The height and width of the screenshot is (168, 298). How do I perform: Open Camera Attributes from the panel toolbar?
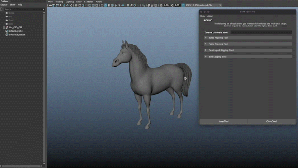pos(57,5)
